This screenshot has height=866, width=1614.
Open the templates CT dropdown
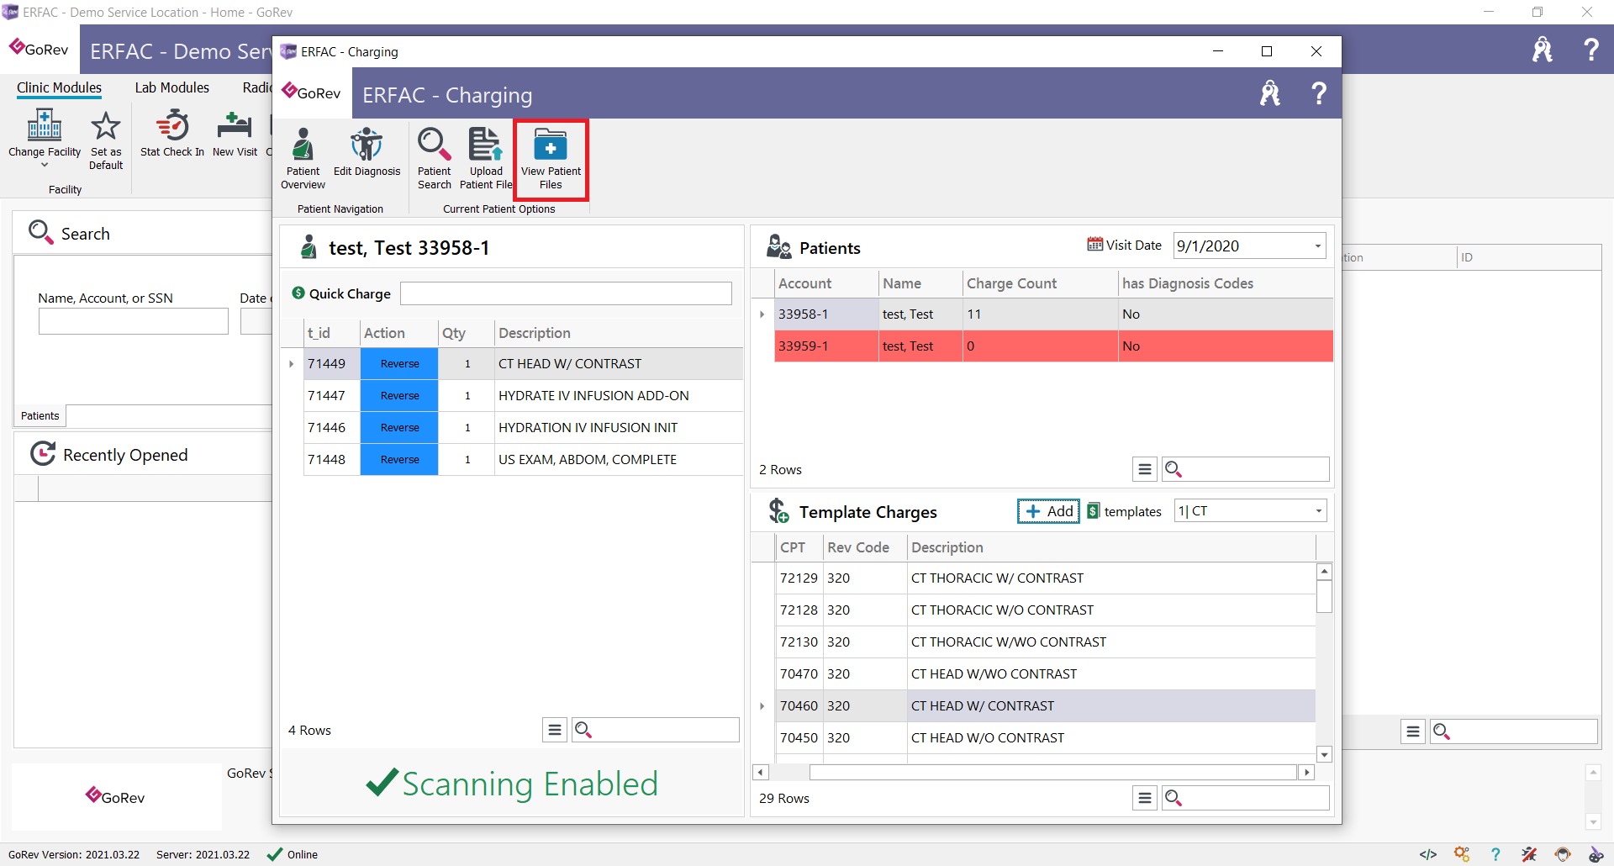click(1318, 511)
